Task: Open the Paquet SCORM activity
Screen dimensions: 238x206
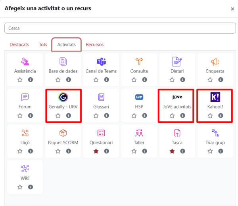Action: coord(63,133)
